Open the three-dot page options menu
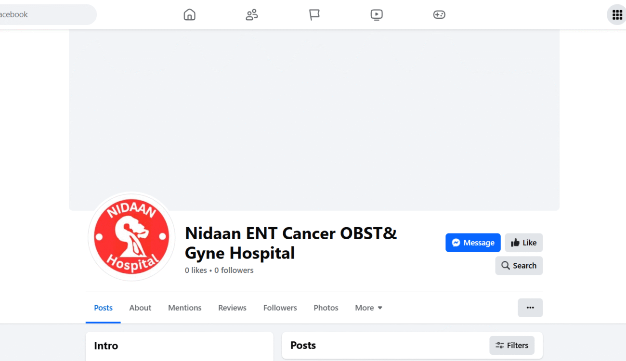This screenshot has width=626, height=361. coord(530,308)
